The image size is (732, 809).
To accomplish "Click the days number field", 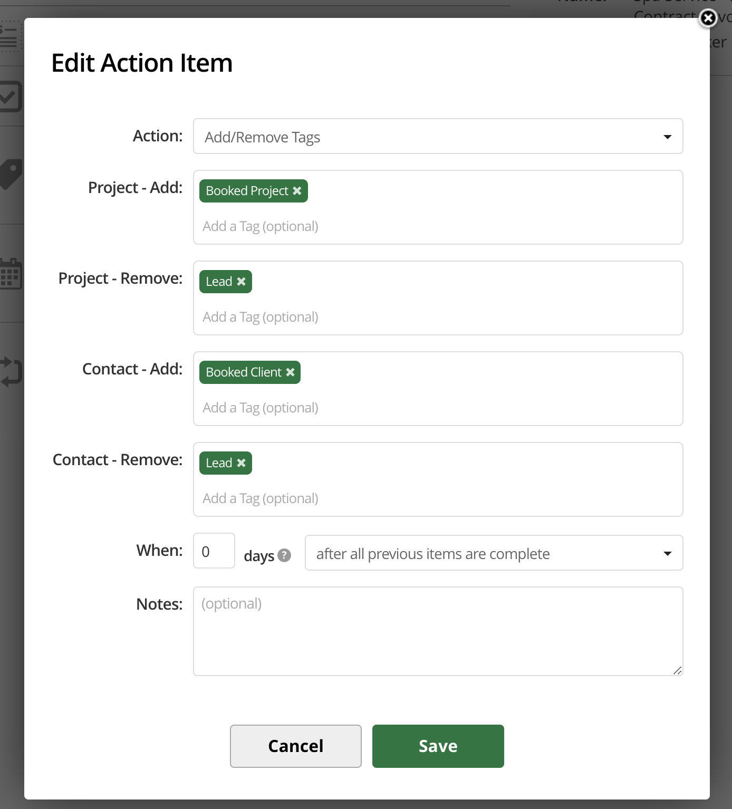I will [x=214, y=551].
